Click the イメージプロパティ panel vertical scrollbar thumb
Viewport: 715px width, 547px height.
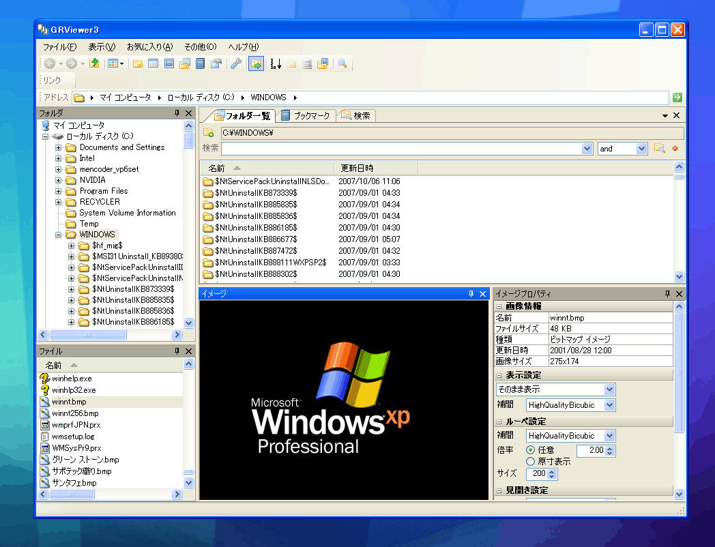(x=679, y=372)
